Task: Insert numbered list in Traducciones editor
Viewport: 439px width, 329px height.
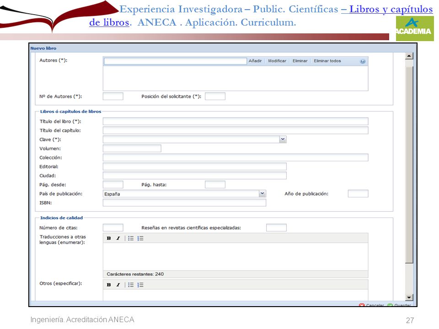Action: (140, 239)
